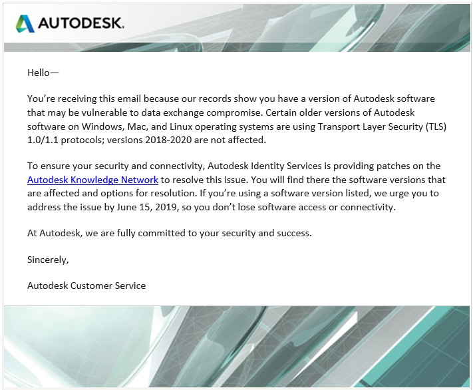Viewport: 473px width, 390px height.
Task: Open the Autodesk Knowledge Network link
Action: tap(92, 180)
